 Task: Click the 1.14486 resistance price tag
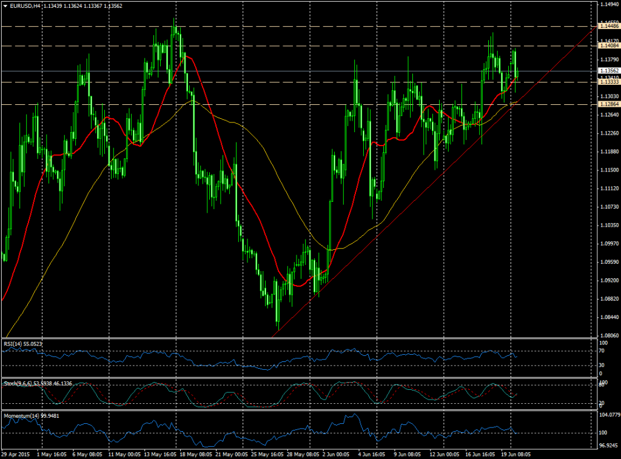pos(605,27)
